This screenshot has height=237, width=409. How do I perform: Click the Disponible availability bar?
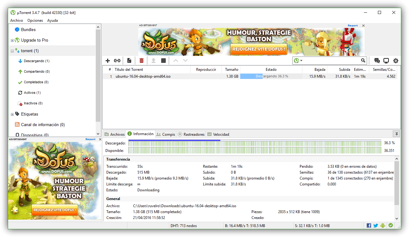[x=255, y=150]
